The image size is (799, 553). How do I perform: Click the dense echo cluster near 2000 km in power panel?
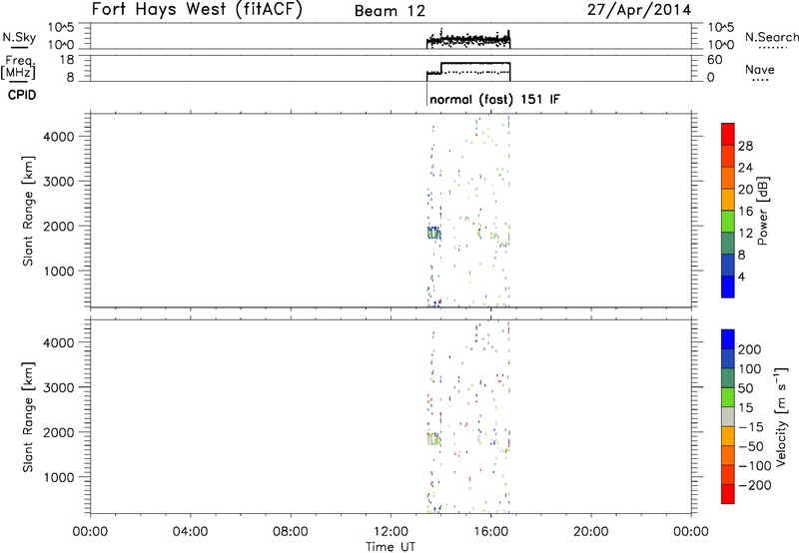[433, 234]
